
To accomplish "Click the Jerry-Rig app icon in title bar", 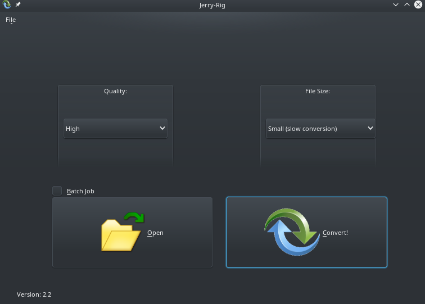I will point(7,5).
